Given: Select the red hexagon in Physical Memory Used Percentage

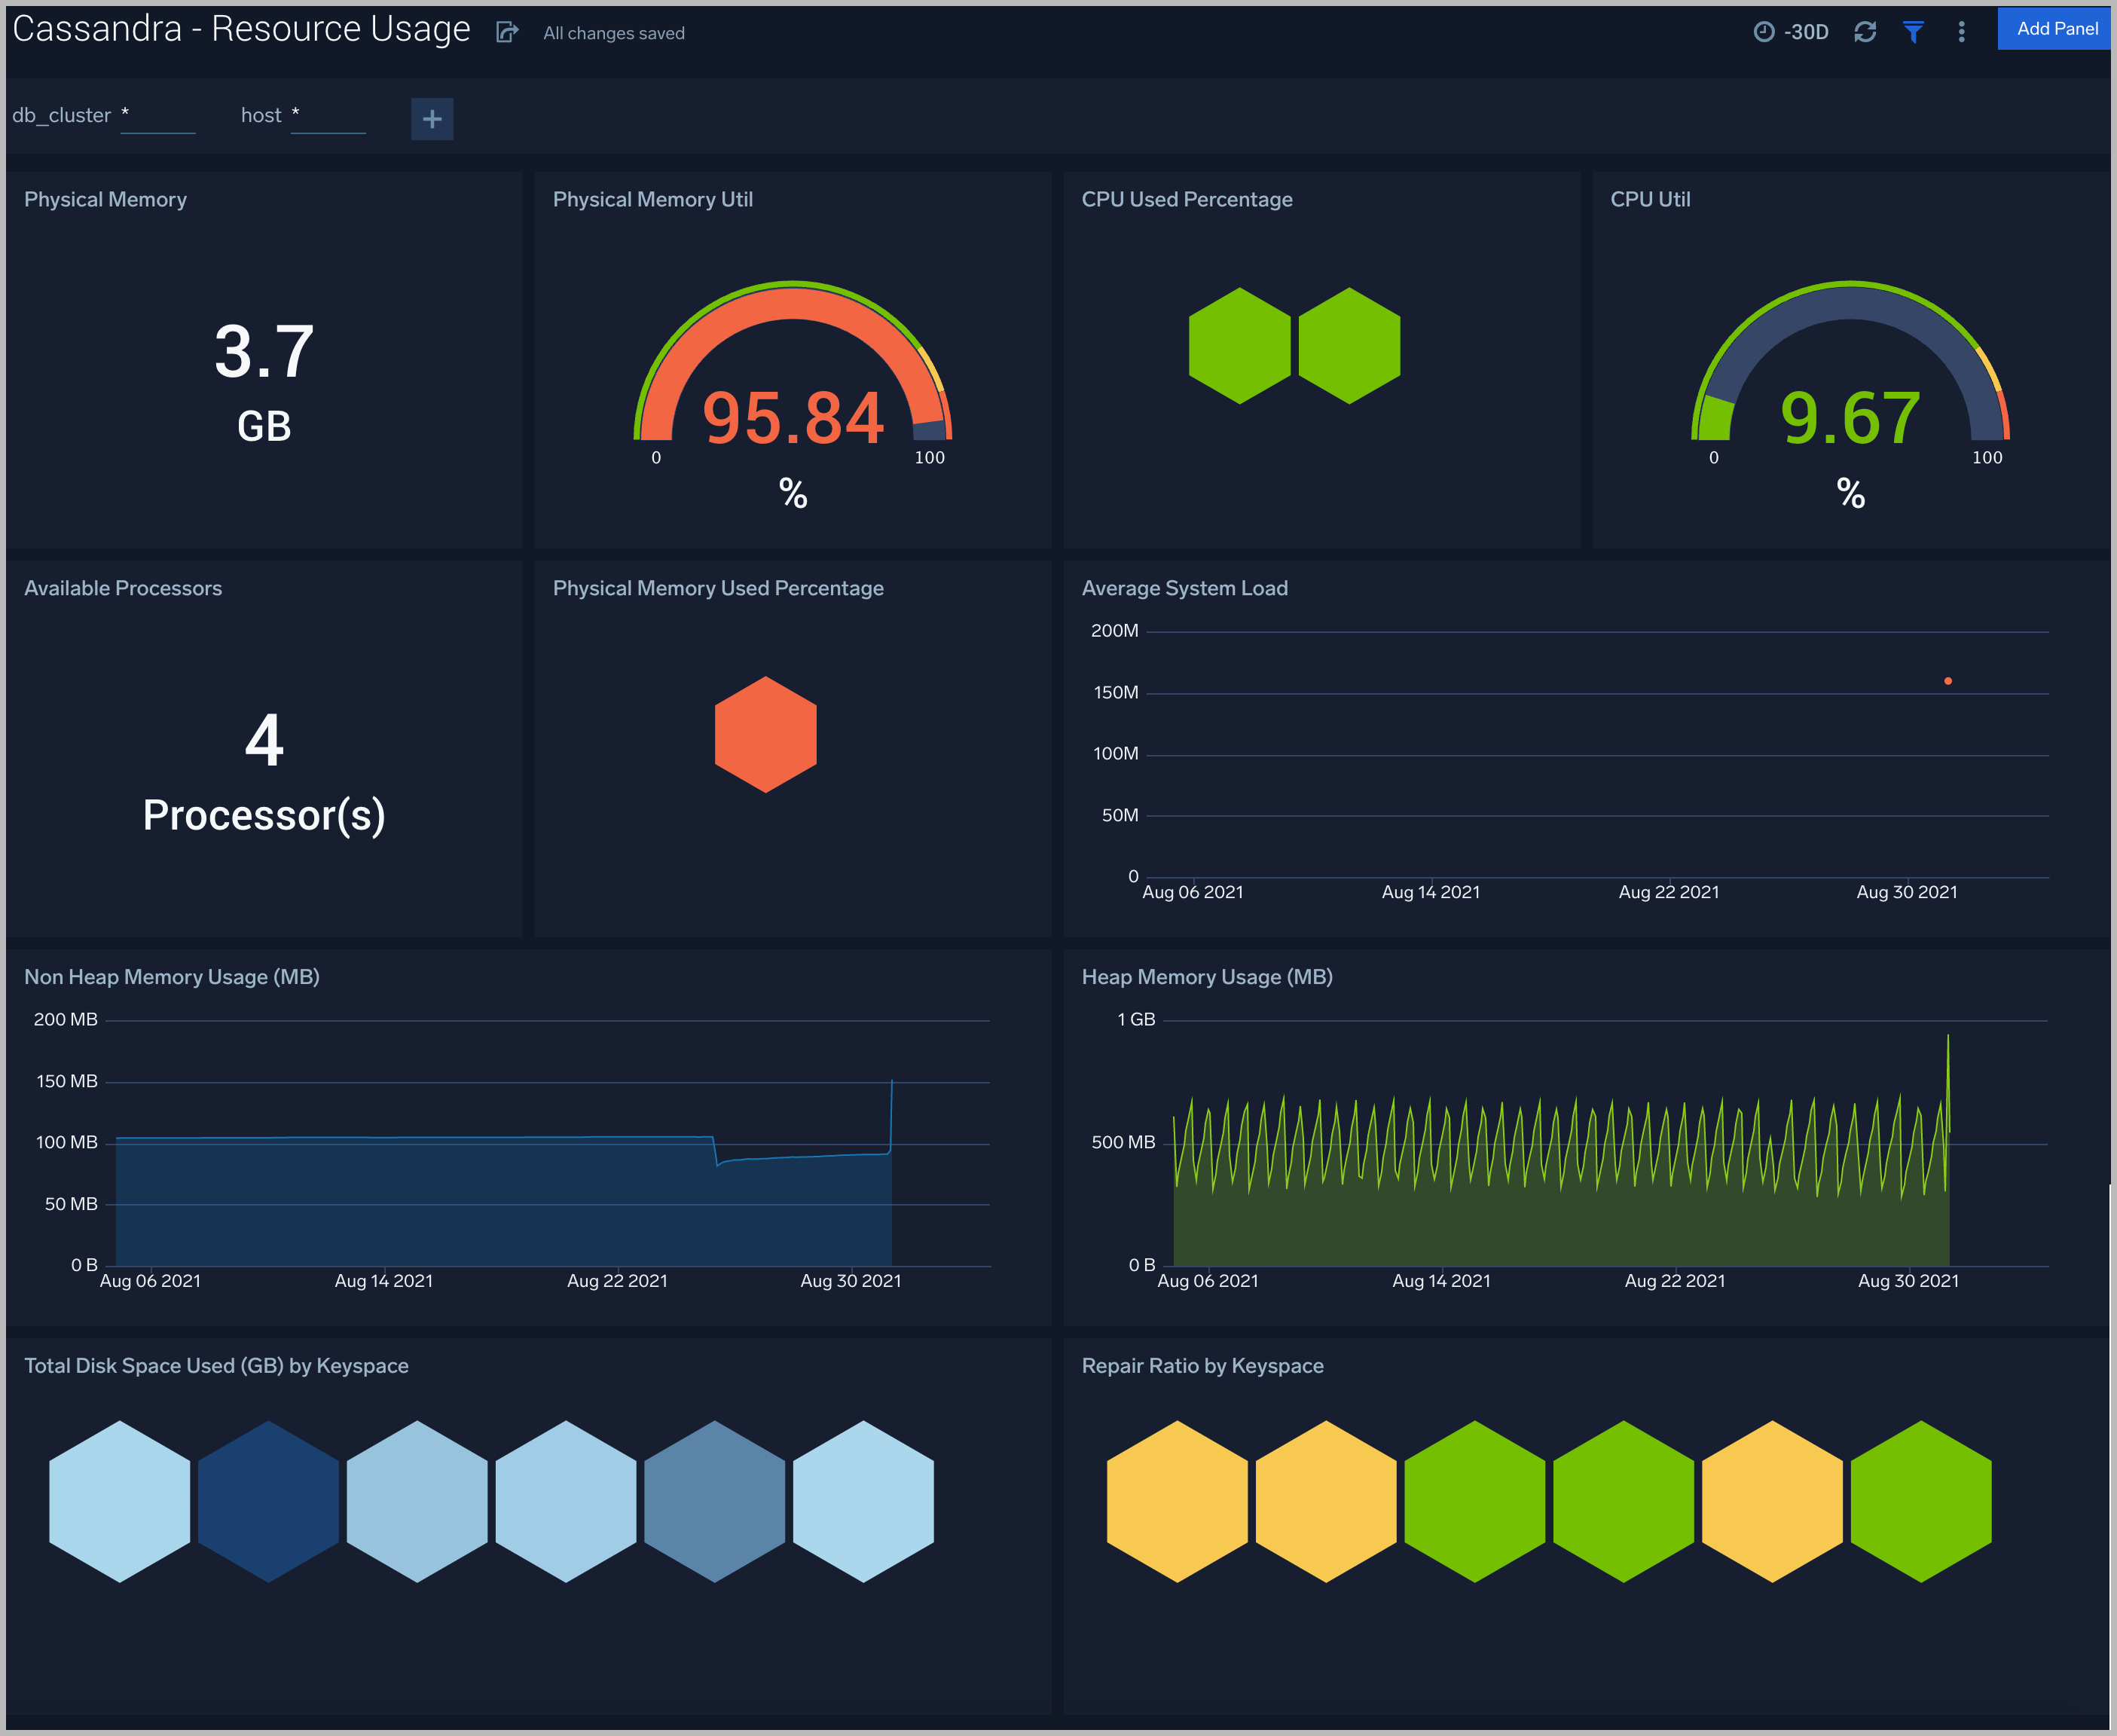Looking at the screenshot, I should pos(765,734).
